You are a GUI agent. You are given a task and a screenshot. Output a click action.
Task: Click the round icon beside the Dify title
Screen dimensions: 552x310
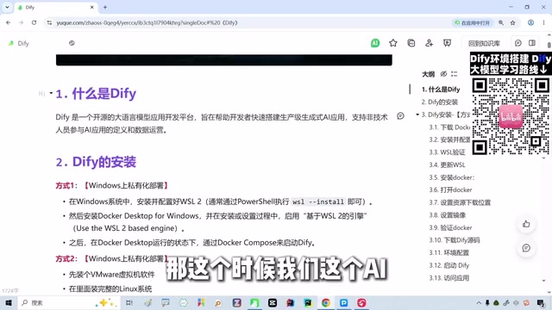[x=72, y=43]
